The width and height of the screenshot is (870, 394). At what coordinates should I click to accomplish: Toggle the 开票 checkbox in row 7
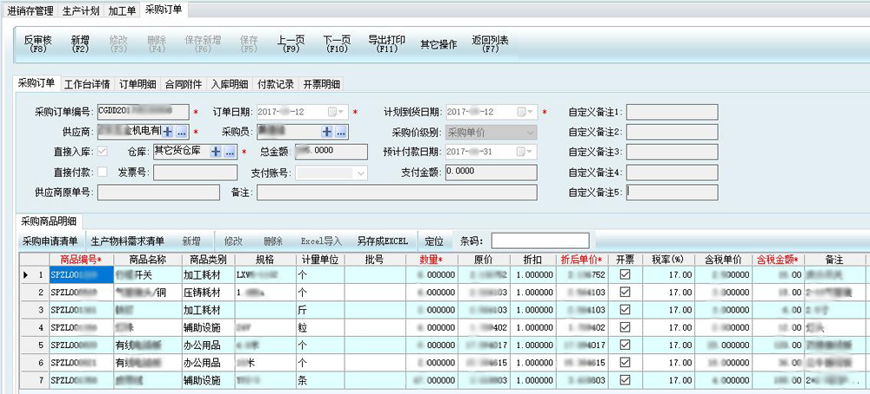coord(625,380)
